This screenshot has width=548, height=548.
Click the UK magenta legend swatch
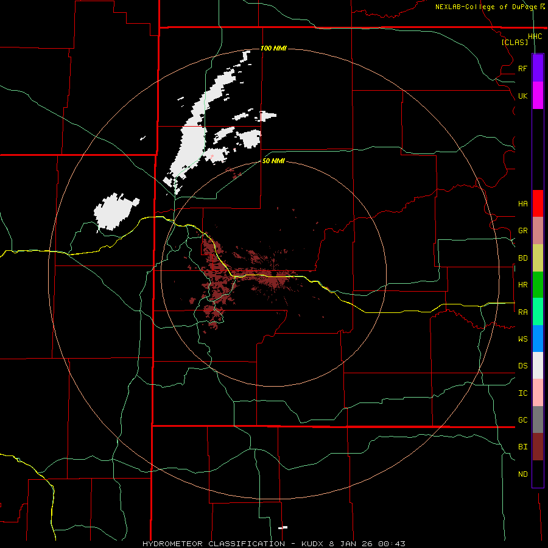pyautogui.click(x=538, y=96)
